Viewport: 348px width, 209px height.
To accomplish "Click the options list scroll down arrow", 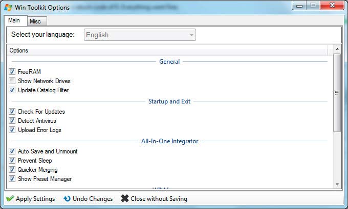I will coord(337,184).
